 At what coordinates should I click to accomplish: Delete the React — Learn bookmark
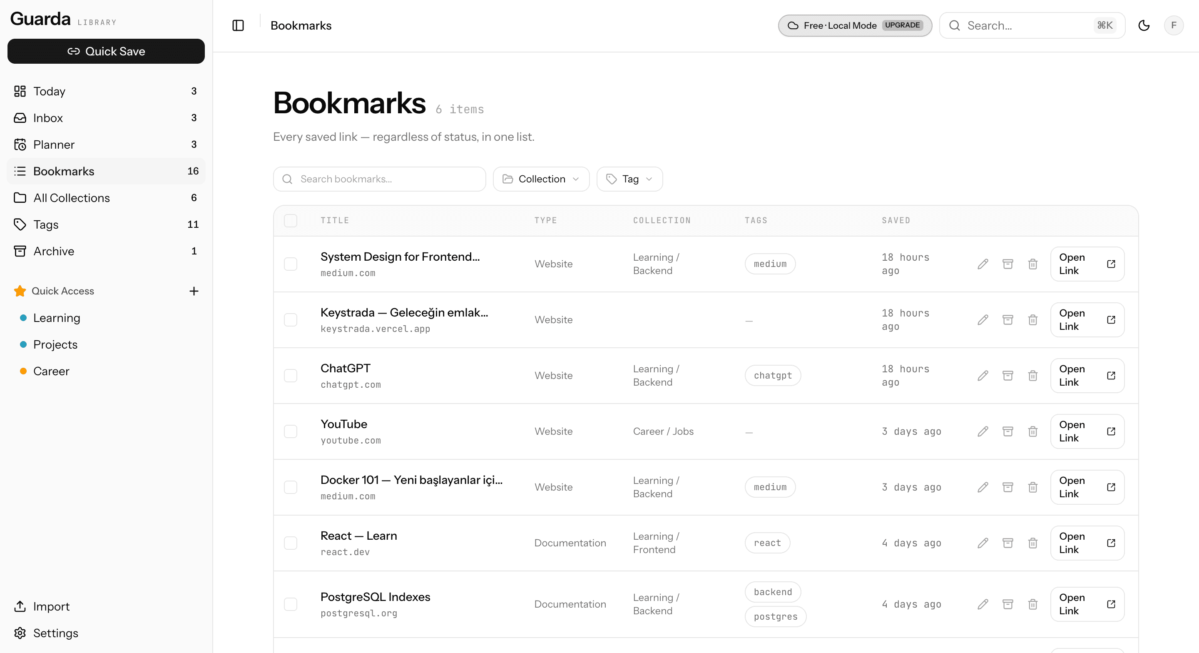(x=1032, y=543)
